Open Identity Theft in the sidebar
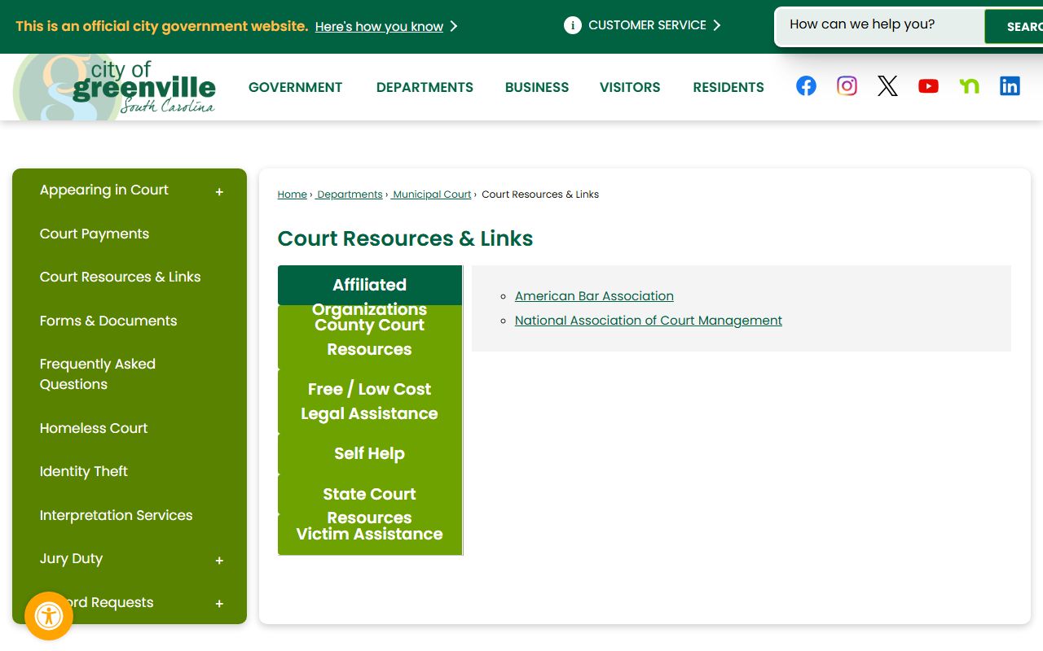This screenshot has width=1043, height=651. (84, 471)
